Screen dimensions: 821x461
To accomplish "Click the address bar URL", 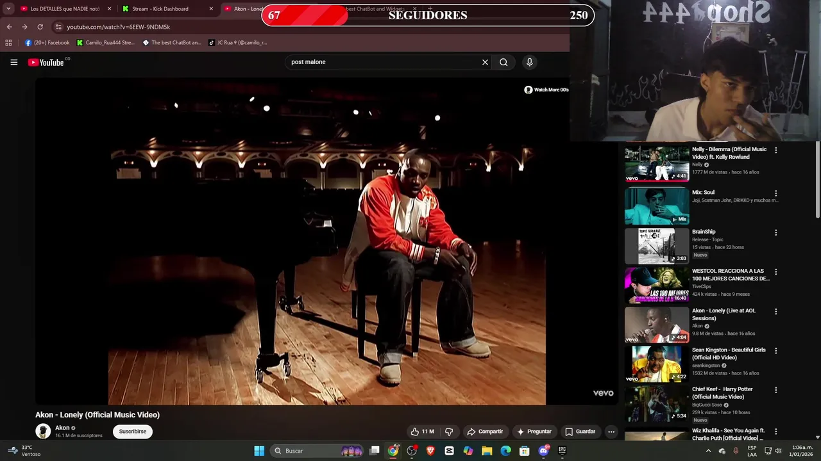I will click(x=119, y=27).
